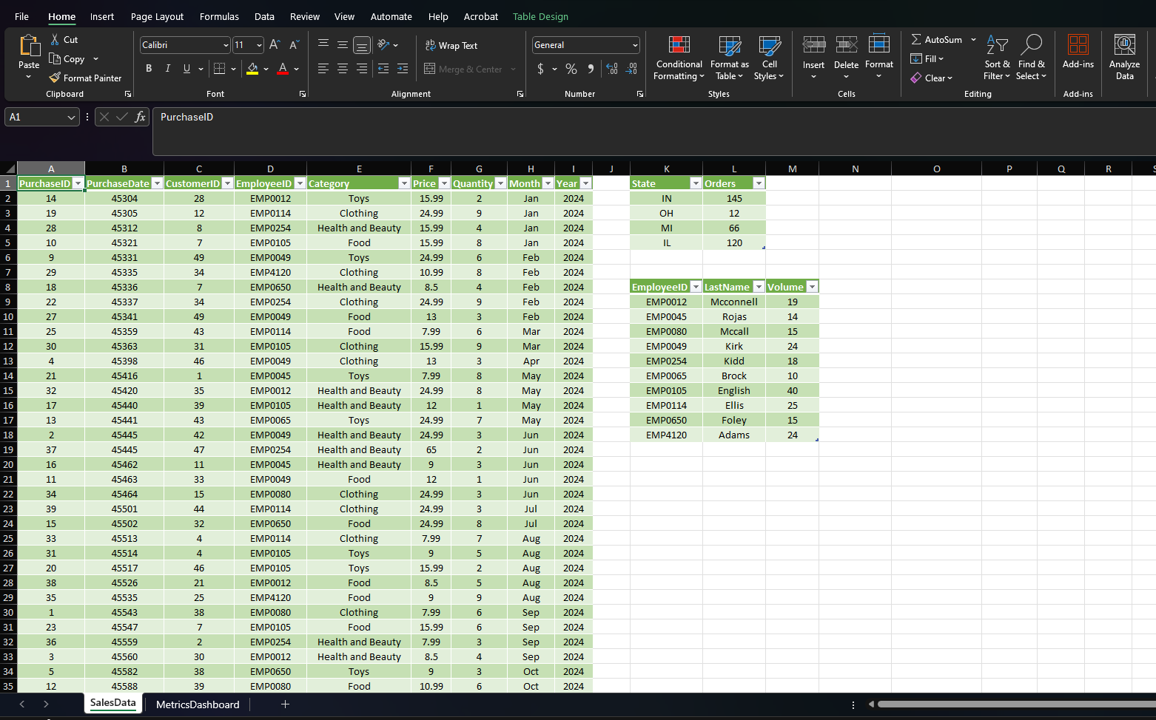Select the Format Painter tool
Screen dimensions: 1156x720
[x=85, y=78]
